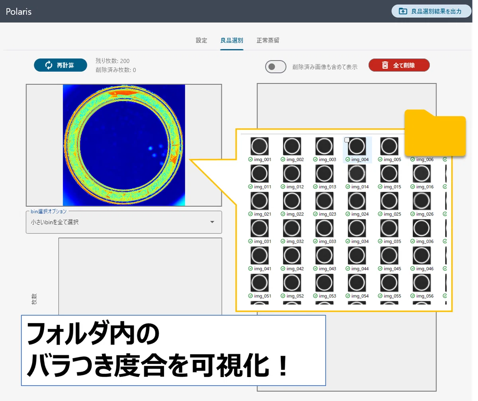Open the bin選択オプション dropdown
Viewport: 478px width, 401px height.
124,222
